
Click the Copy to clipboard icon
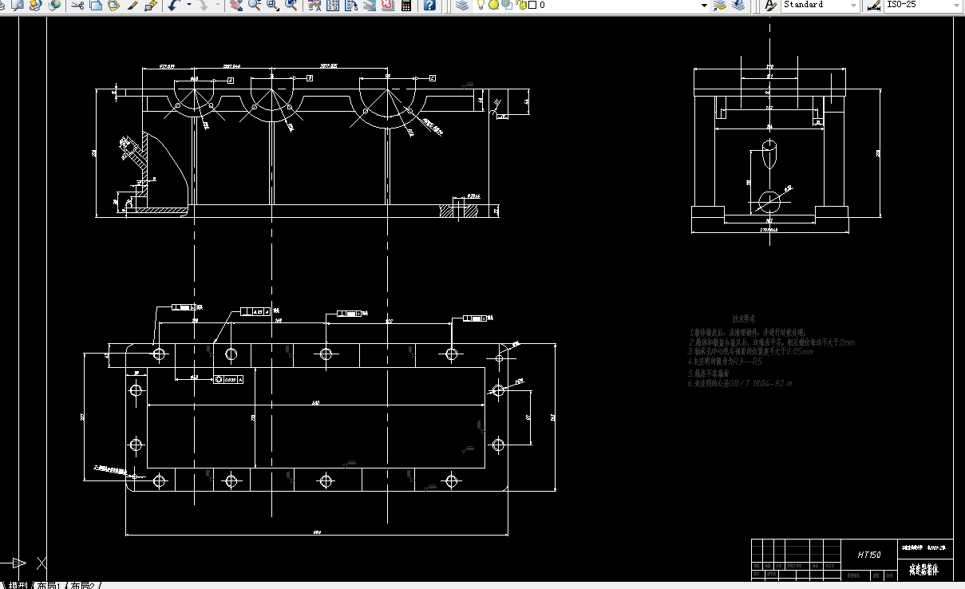tap(96, 5)
